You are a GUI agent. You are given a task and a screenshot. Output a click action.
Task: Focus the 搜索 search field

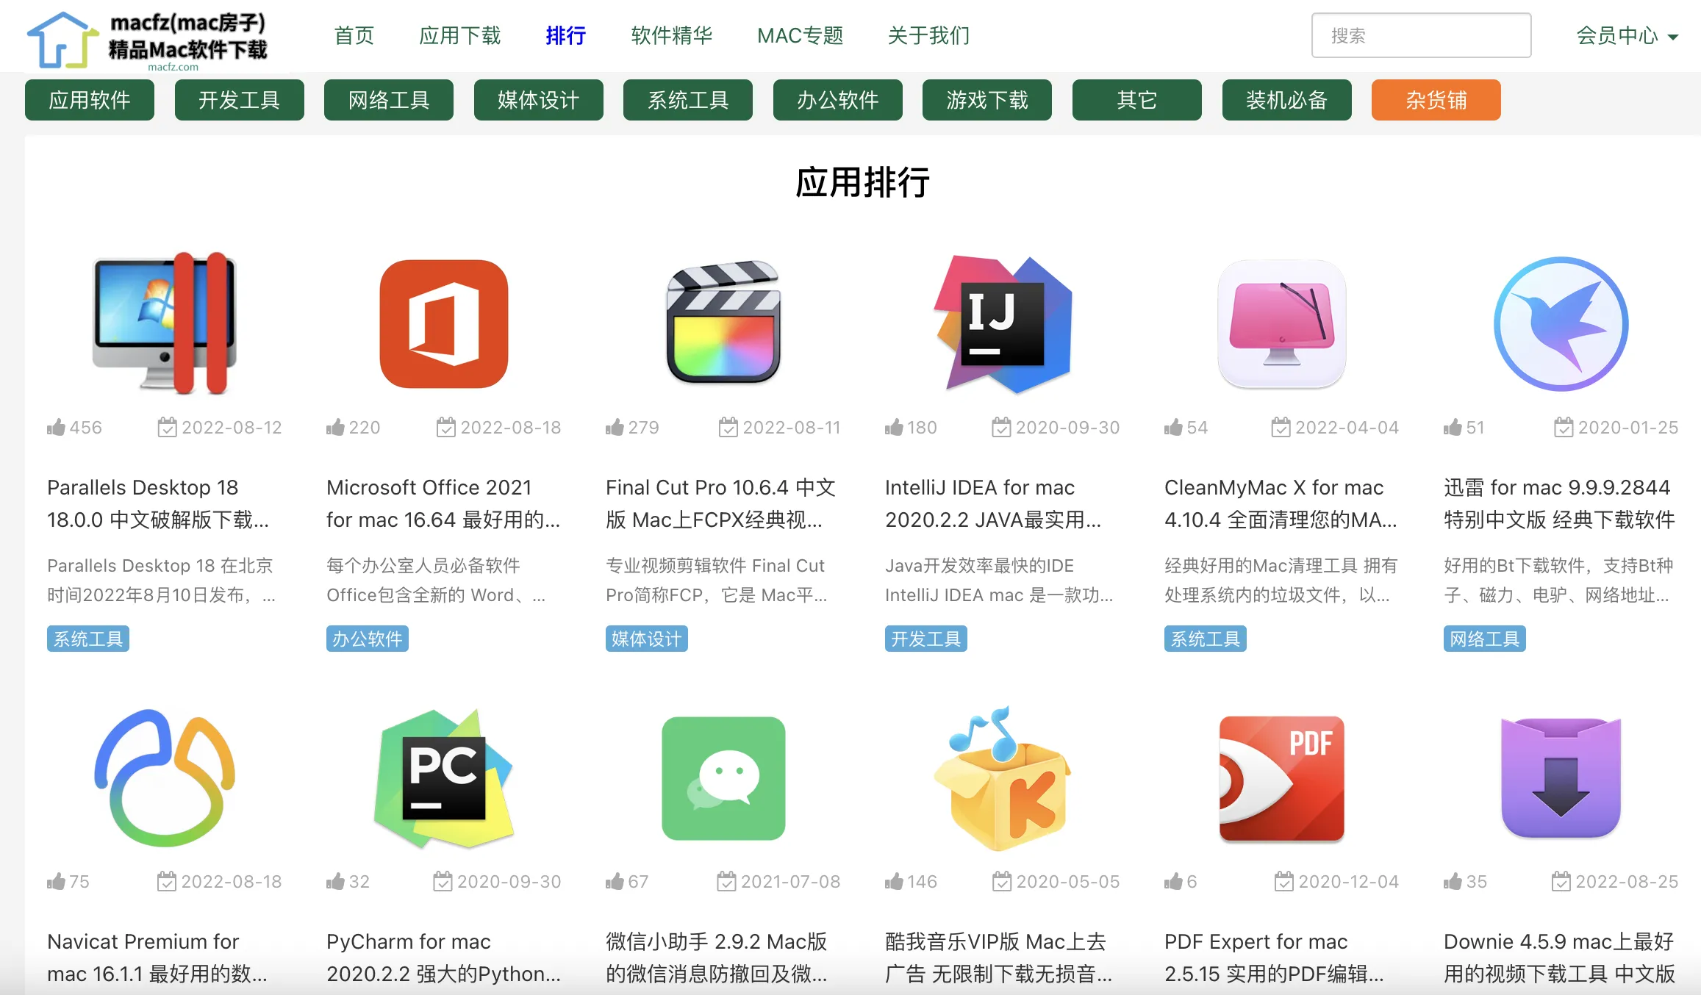(1422, 35)
